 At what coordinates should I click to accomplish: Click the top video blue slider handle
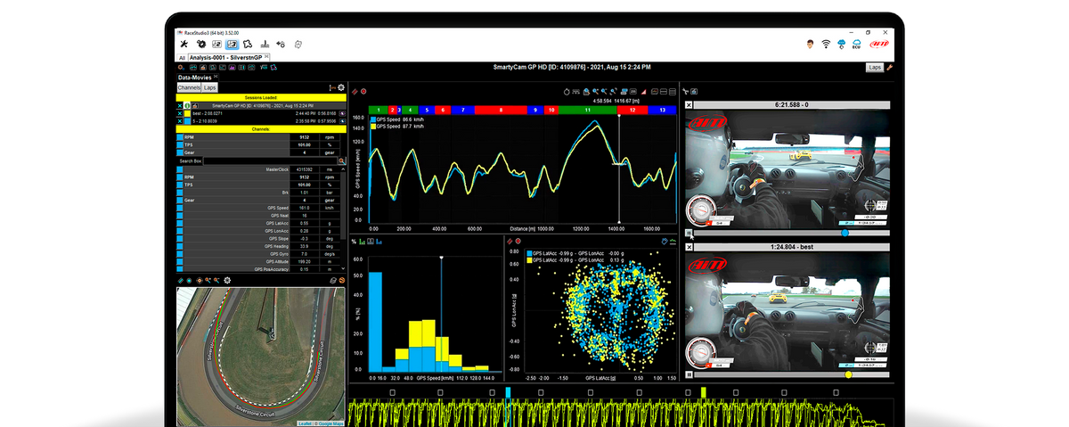pos(845,233)
